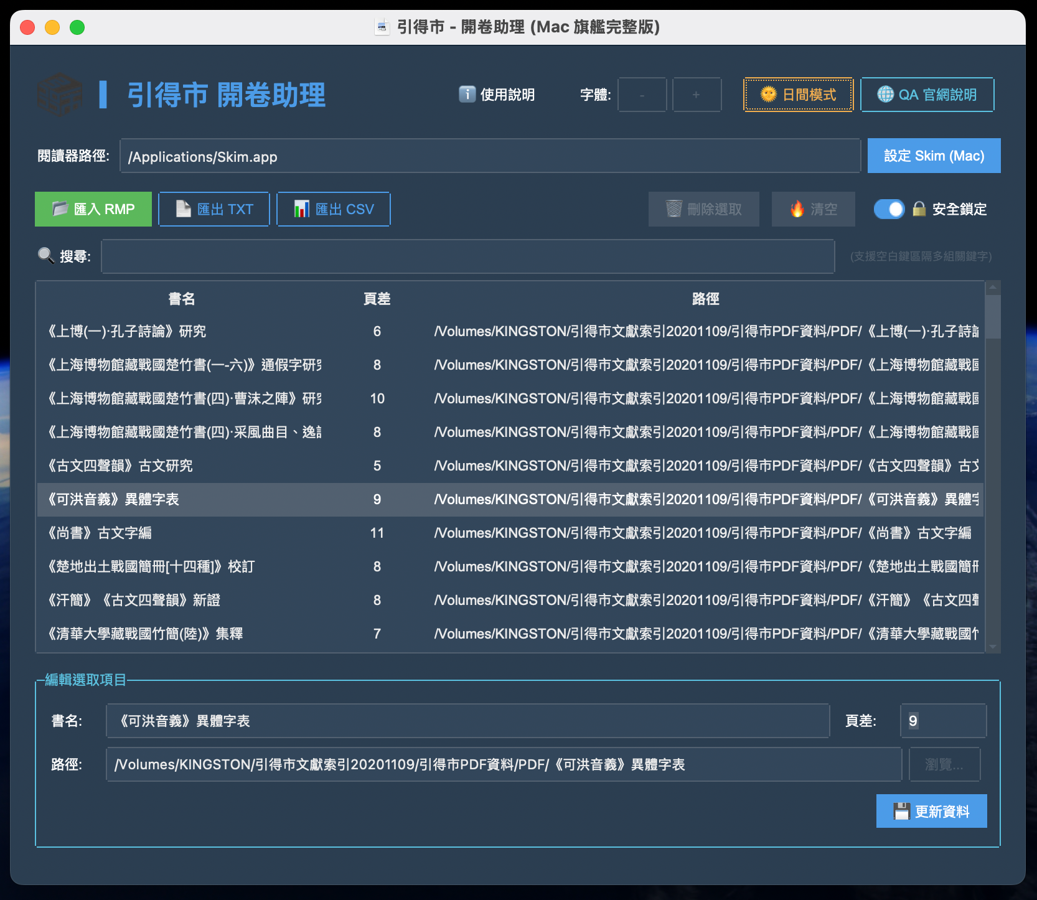This screenshot has height=900, width=1037.
Task: Export list via 匯出 TXT
Action: coord(214,209)
